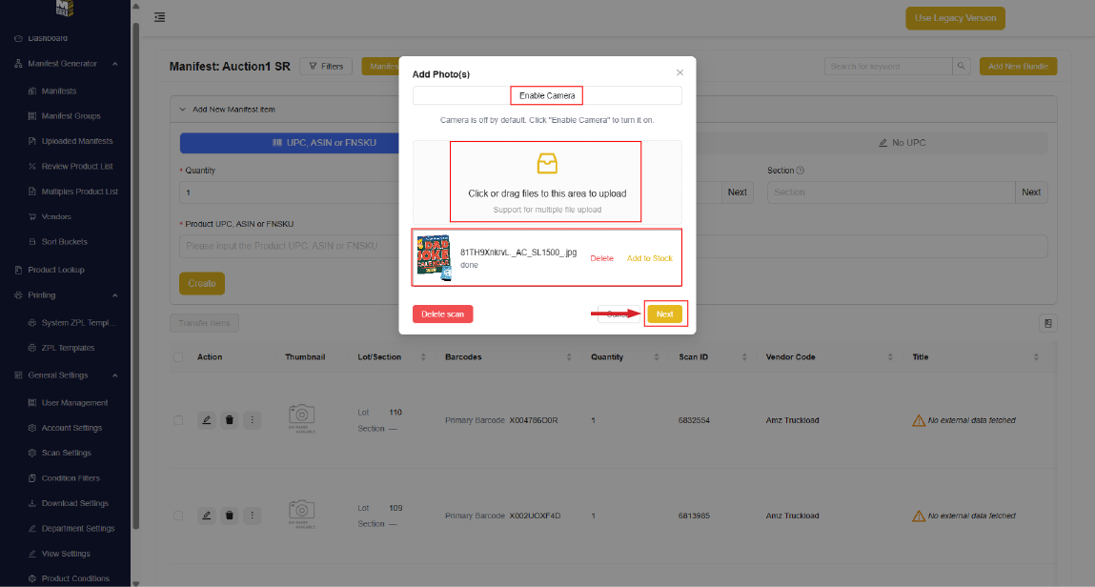Viewport: 1095px width, 587px height.
Task: Click the Next button in the dialog
Action: coord(664,314)
